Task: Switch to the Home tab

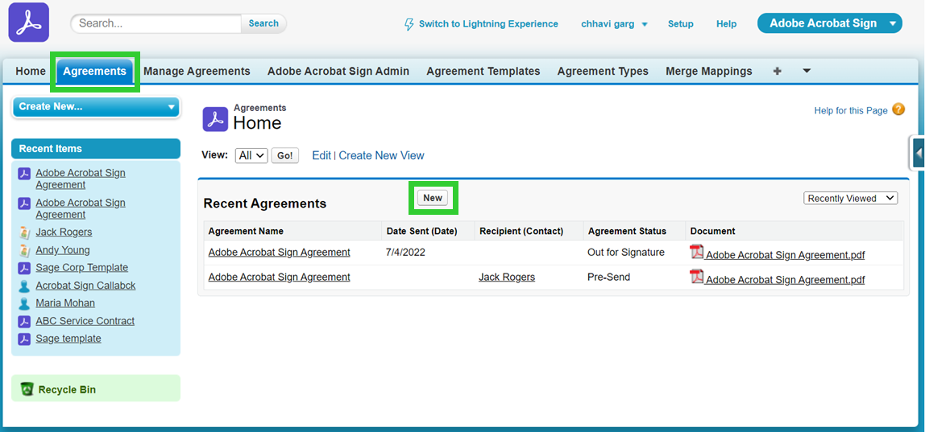Action: pos(31,72)
